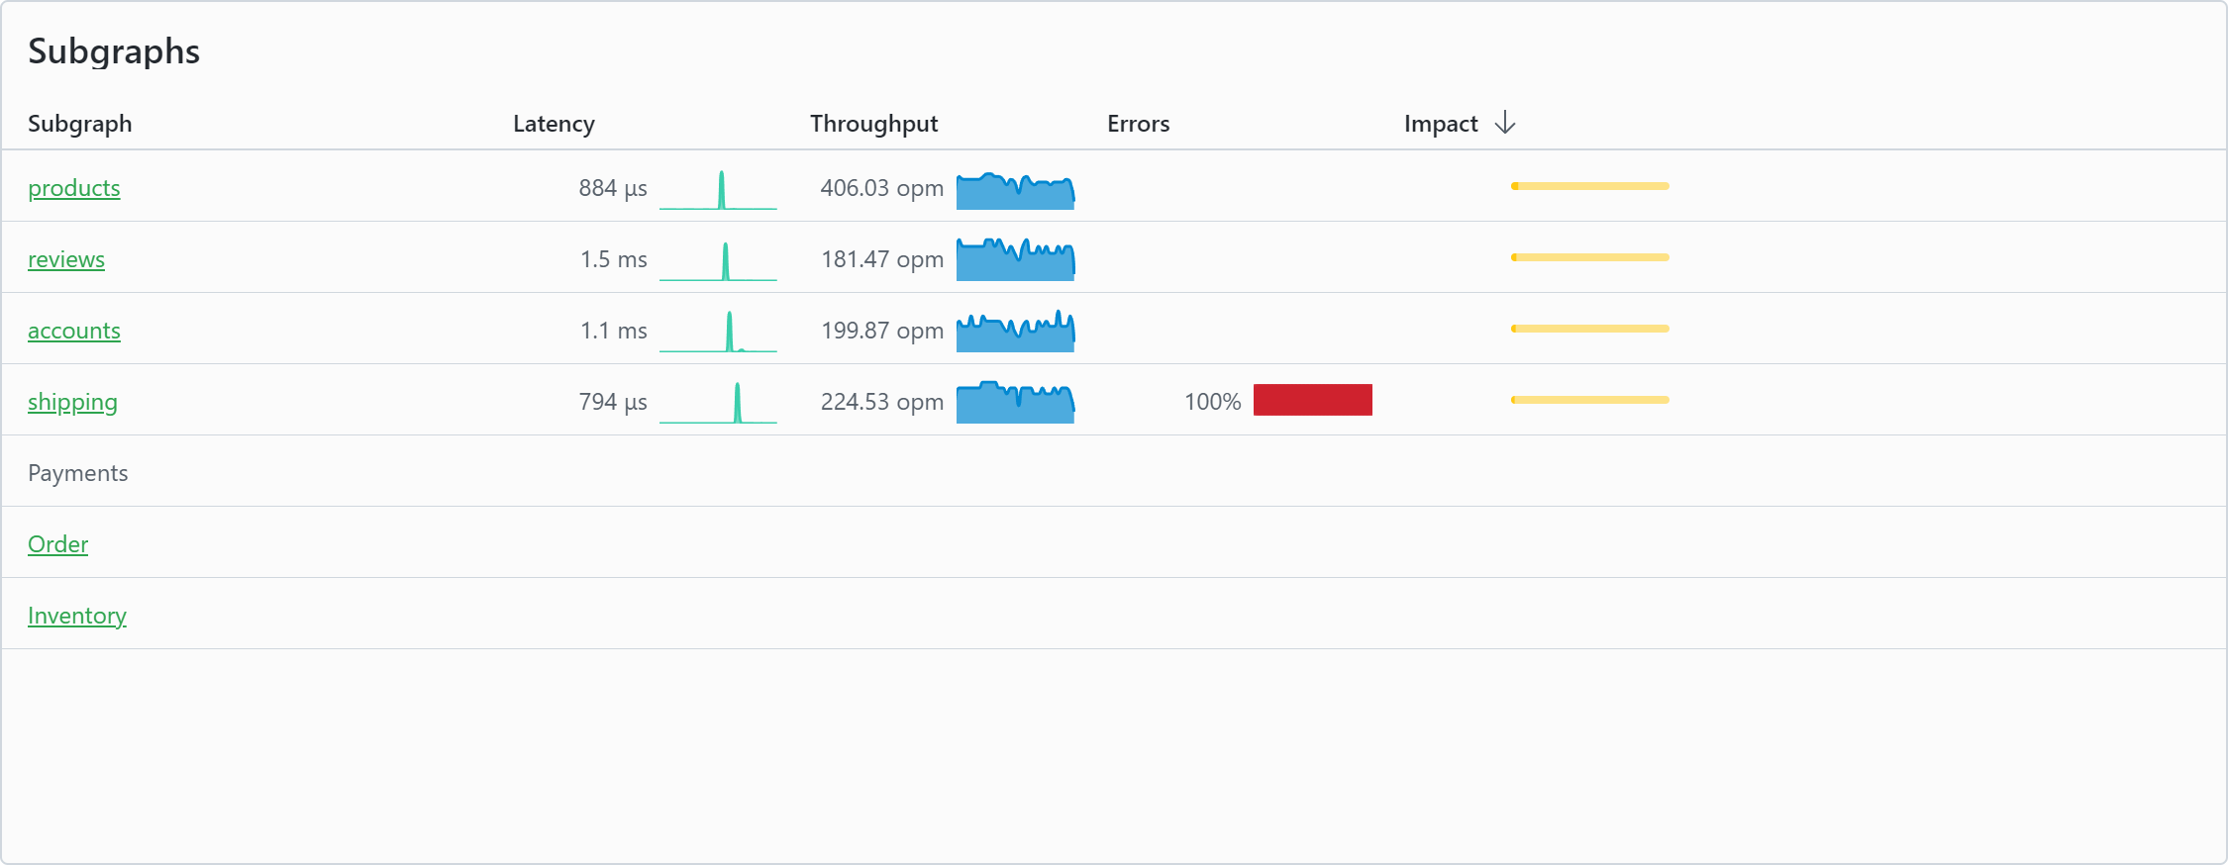Click the products yellow impact bar

click(1589, 186)
